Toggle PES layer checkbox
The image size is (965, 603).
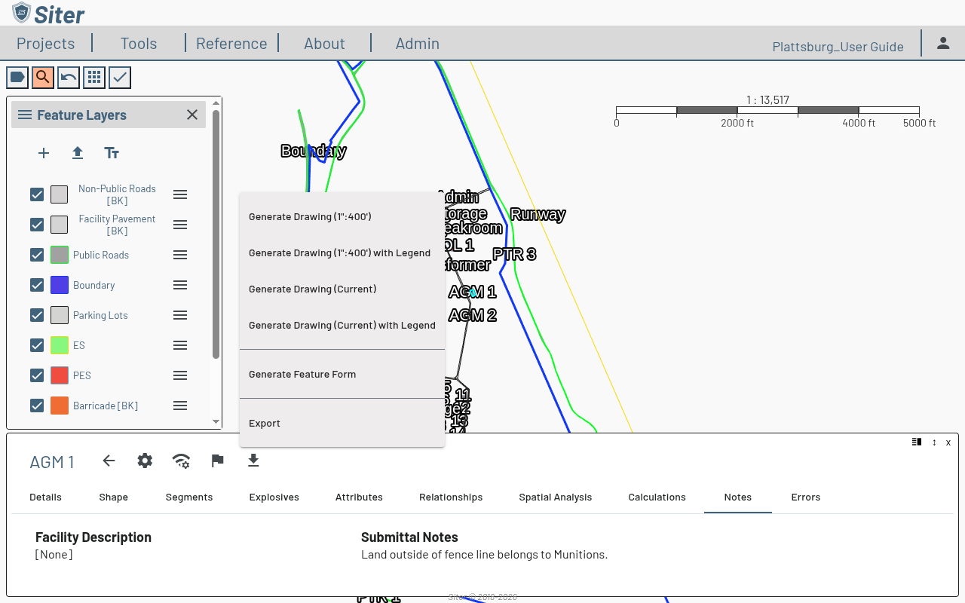(x=37, y=375)
